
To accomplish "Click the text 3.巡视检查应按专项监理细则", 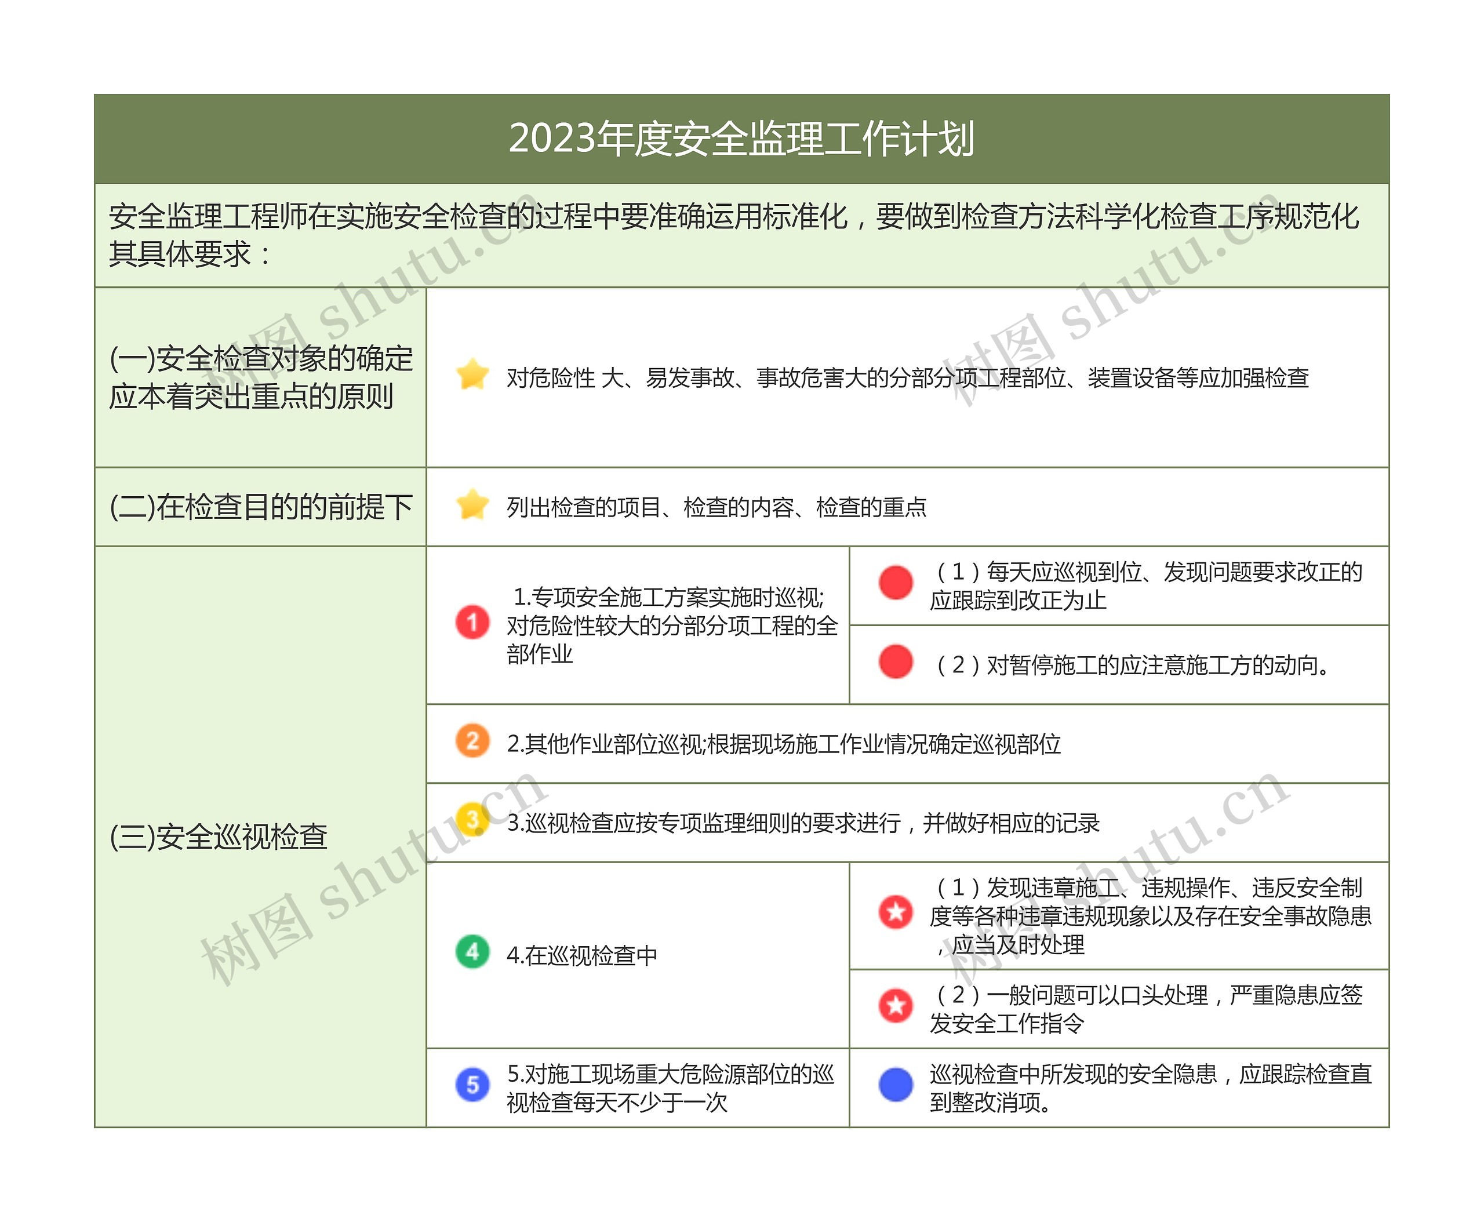I will click(802, 823).
